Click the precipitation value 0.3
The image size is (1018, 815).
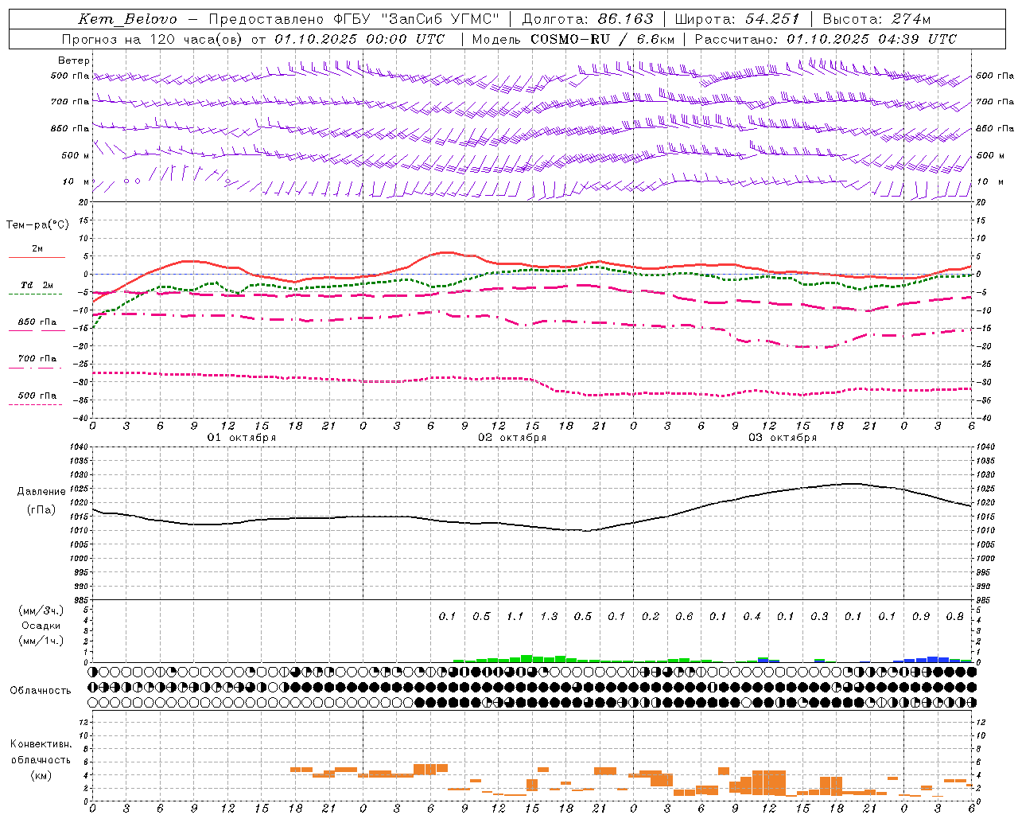point(819,617)
